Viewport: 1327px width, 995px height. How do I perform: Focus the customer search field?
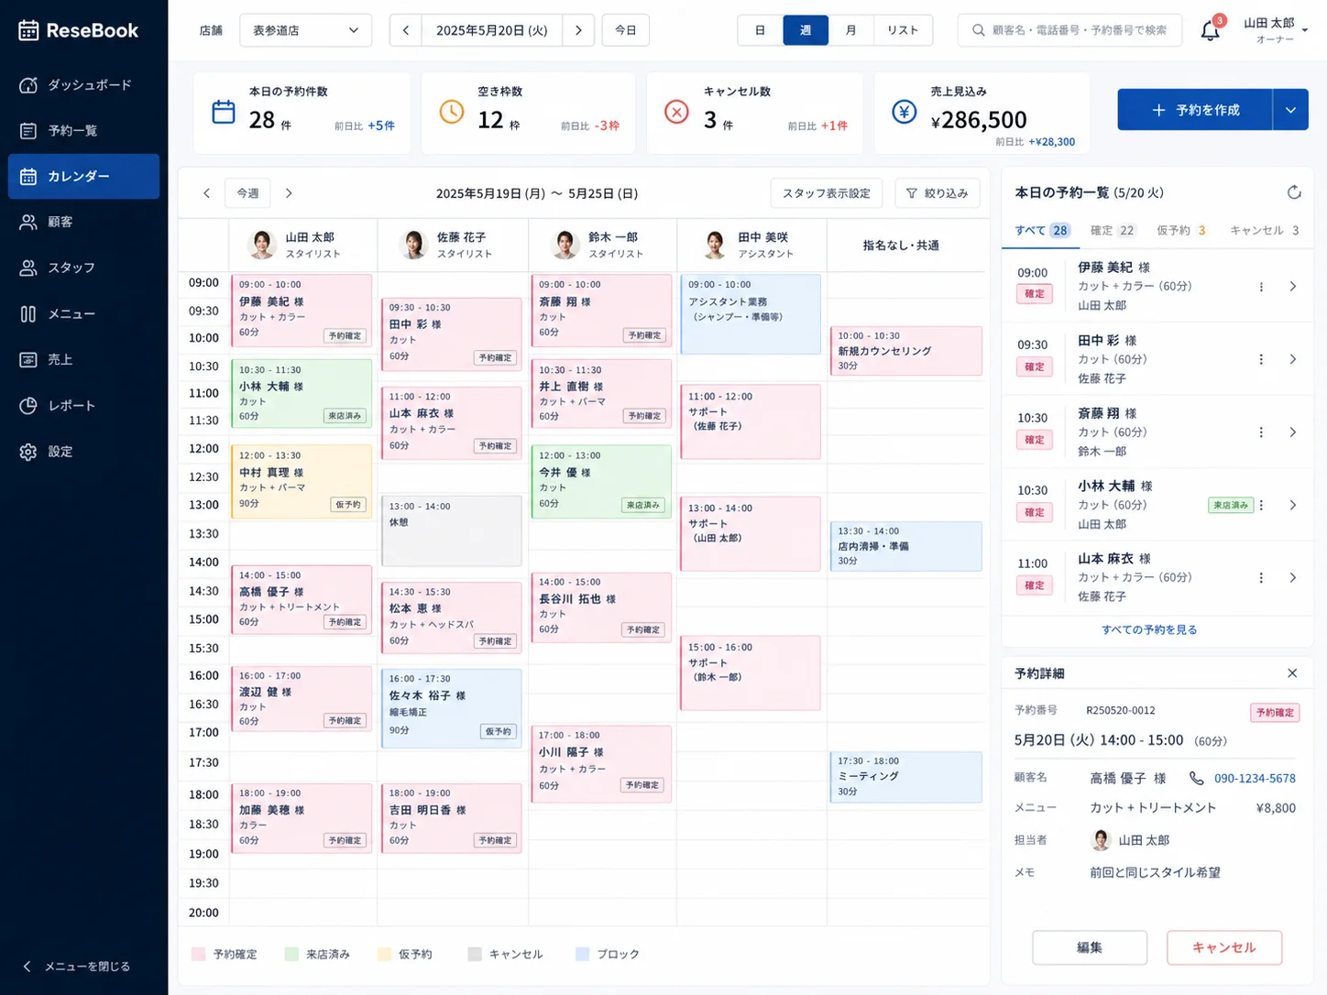(x=1070, y=30)
